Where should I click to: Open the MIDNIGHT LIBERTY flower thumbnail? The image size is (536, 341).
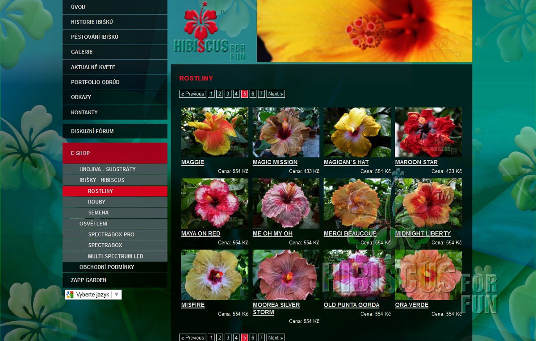tap(428, 204)
